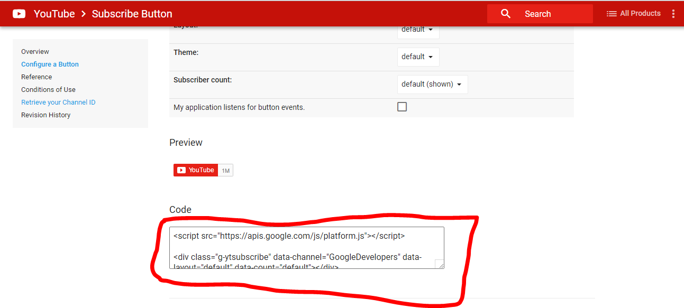The image size is (684, 308).
Task: Click YouTube in the header breadcrumb
Action: 54,14
